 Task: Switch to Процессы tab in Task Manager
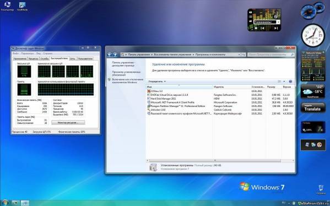coord(33,59)
